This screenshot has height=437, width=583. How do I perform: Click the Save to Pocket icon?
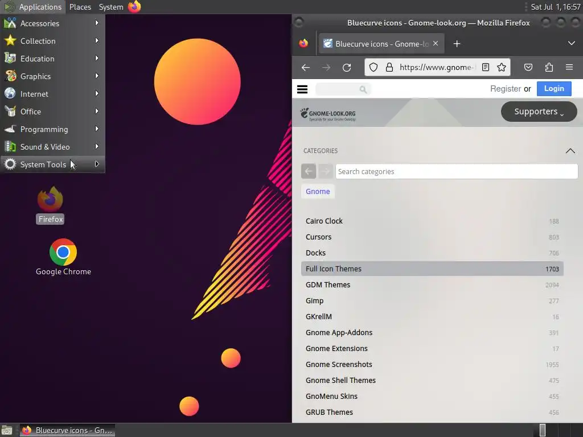(528, 67)
